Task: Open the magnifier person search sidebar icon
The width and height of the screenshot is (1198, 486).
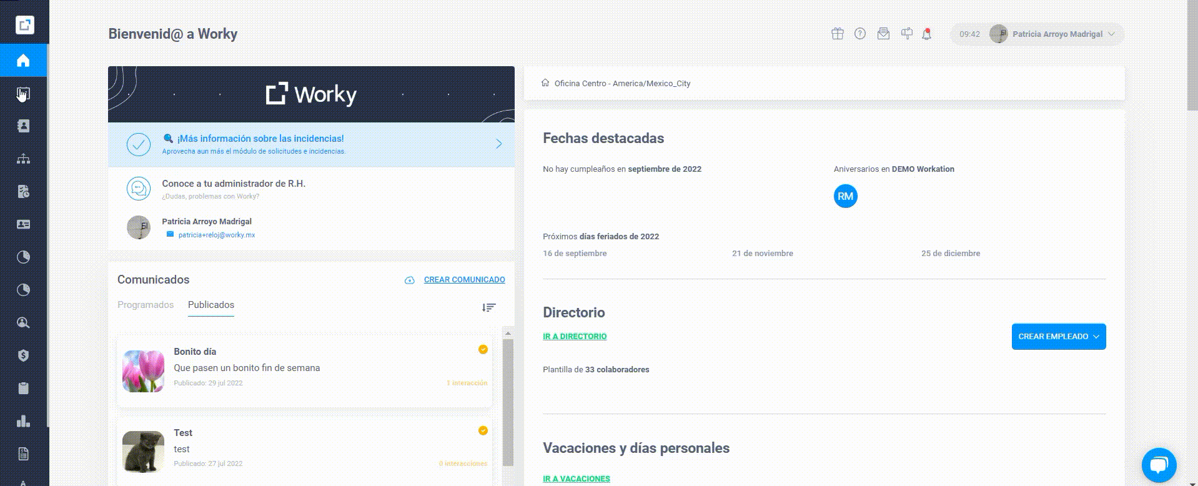Action: (x=23, y=323)
